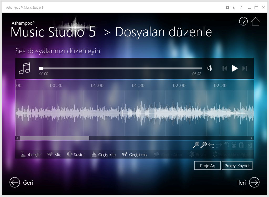Image resolution: width=269 pixels, height=197 pixels.
Task: Open help with the circled question mark
Action: (243, 21)
